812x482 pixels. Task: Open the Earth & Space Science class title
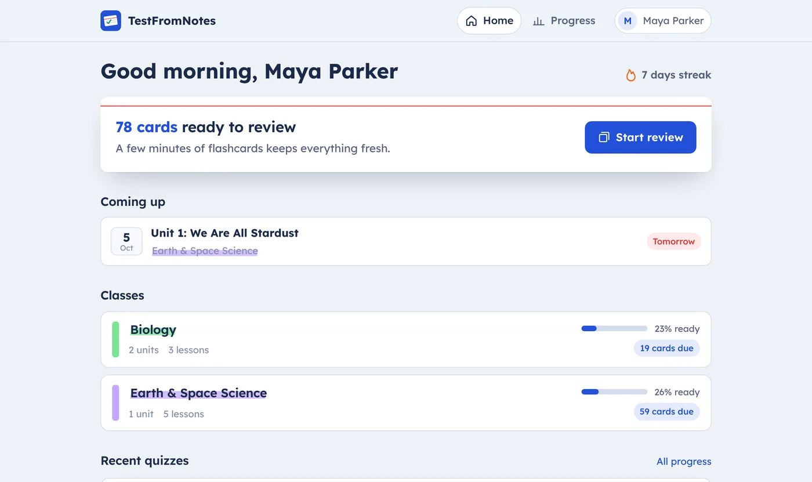198,393
